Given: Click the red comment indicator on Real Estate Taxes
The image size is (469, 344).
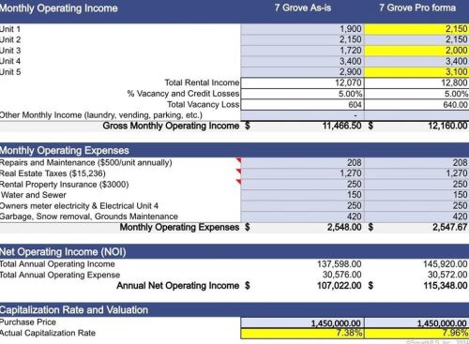Looking at the screenshot, I should click(x=238, y=172).
